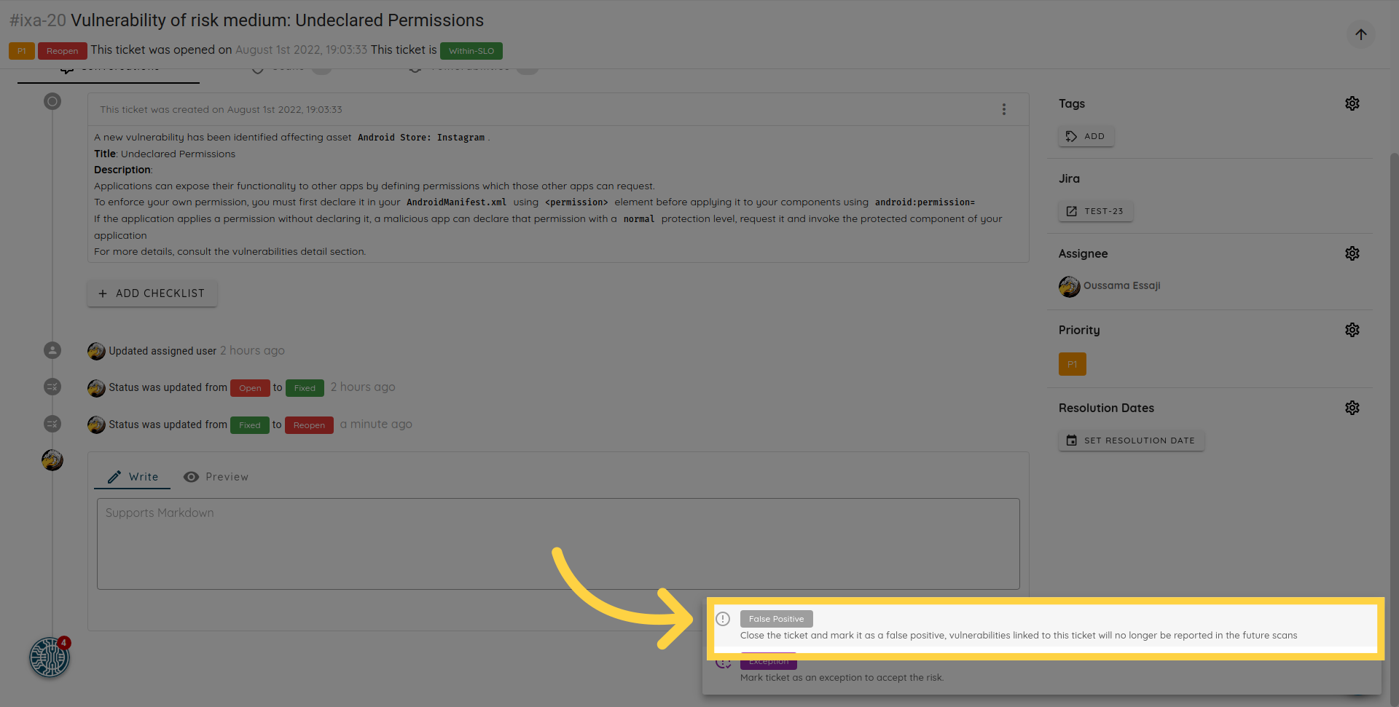Open the Assignee settings gear
The image size is (1399, 707).
[x=1352, y=253]
